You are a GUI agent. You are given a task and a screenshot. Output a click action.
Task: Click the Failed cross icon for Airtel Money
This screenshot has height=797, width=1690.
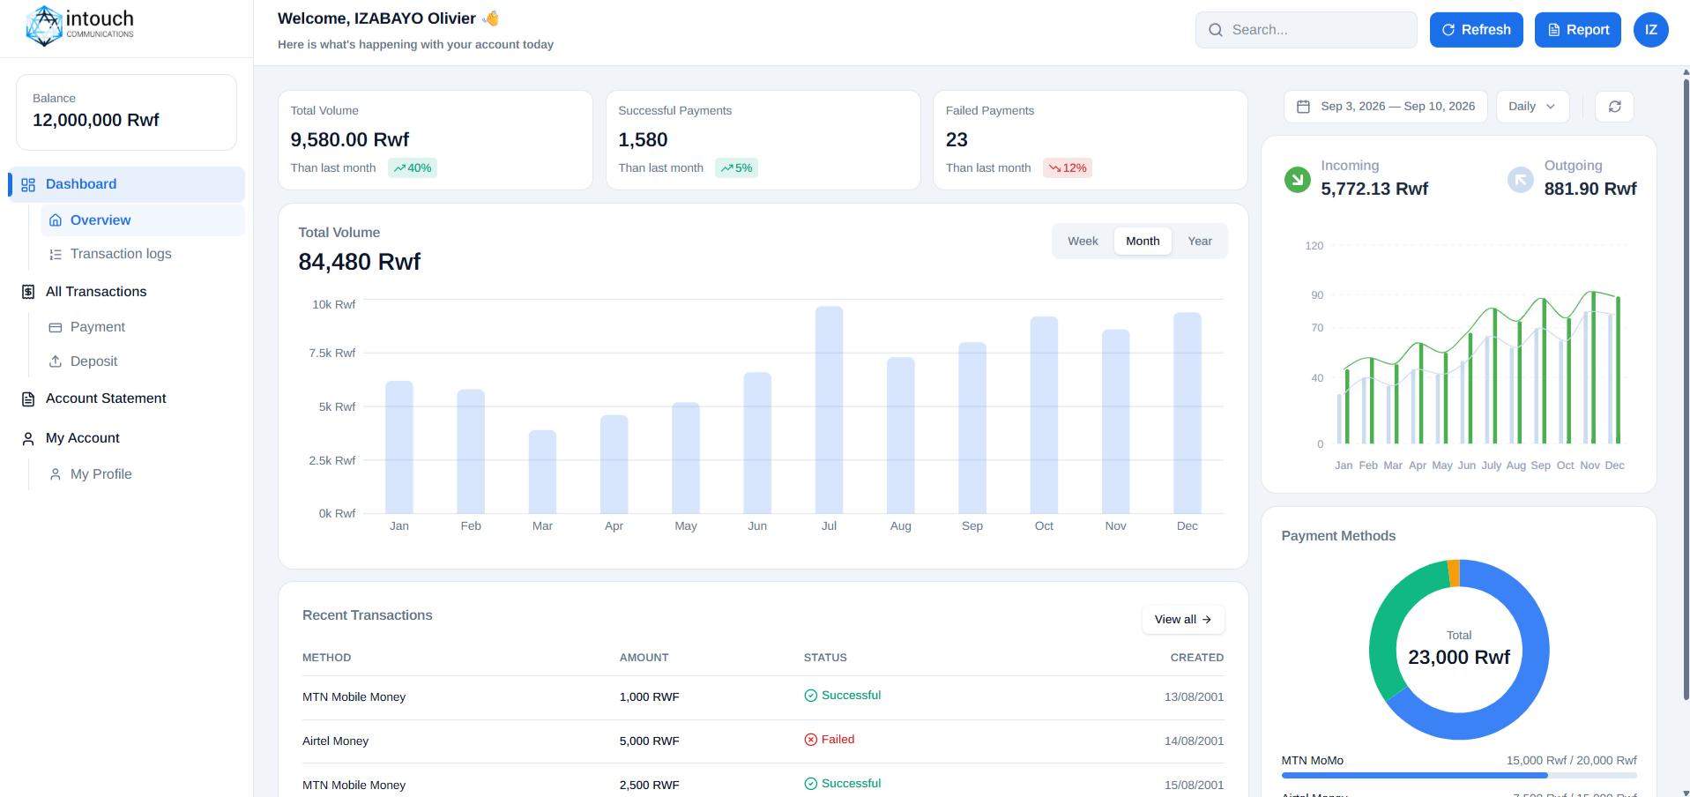(x=810, y=740)
